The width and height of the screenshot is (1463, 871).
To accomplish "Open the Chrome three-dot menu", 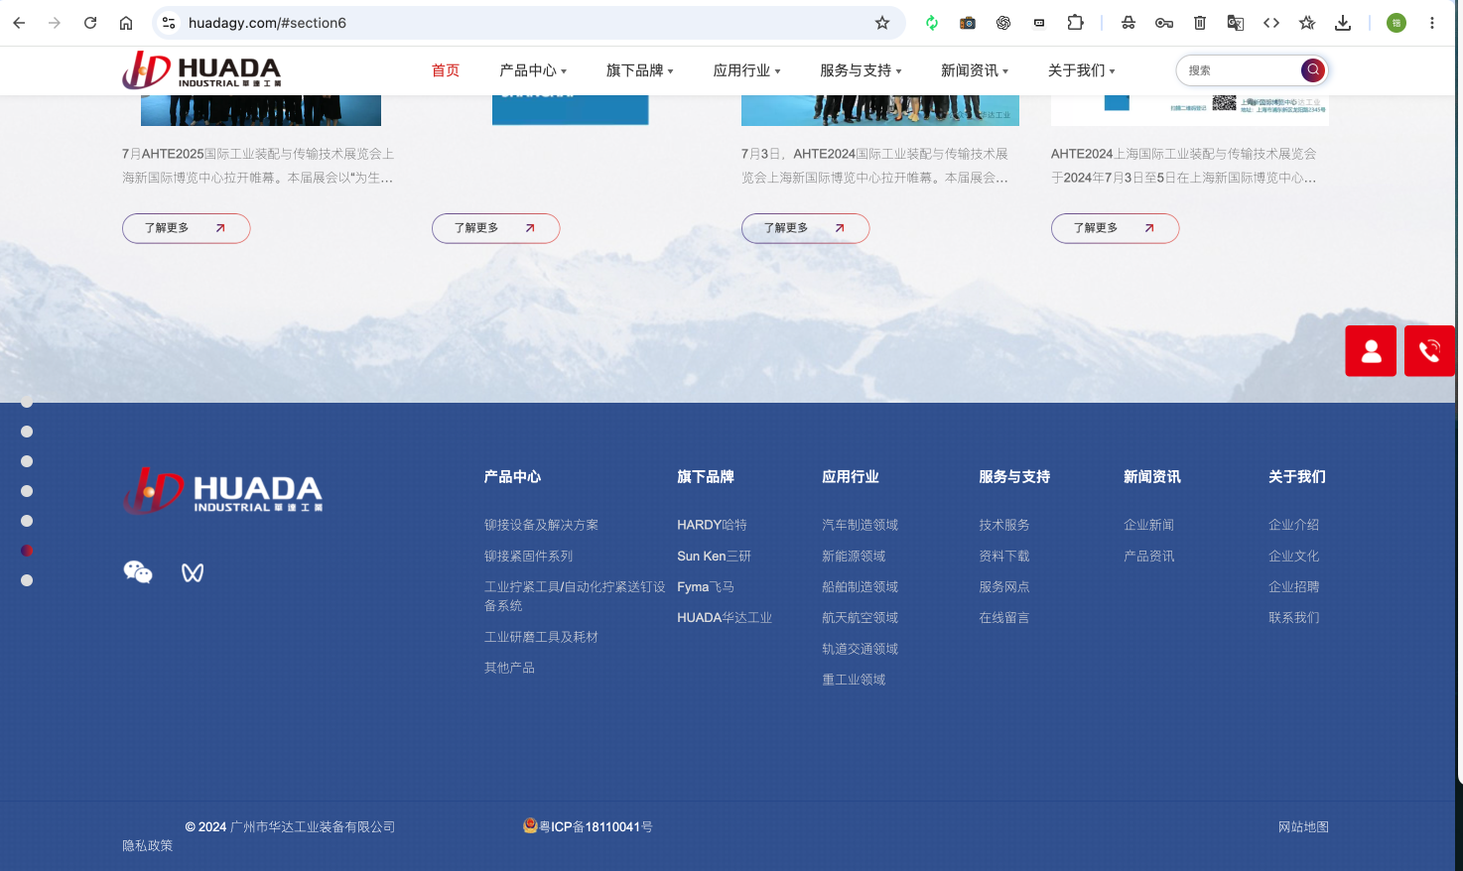I will (1431, 23).
